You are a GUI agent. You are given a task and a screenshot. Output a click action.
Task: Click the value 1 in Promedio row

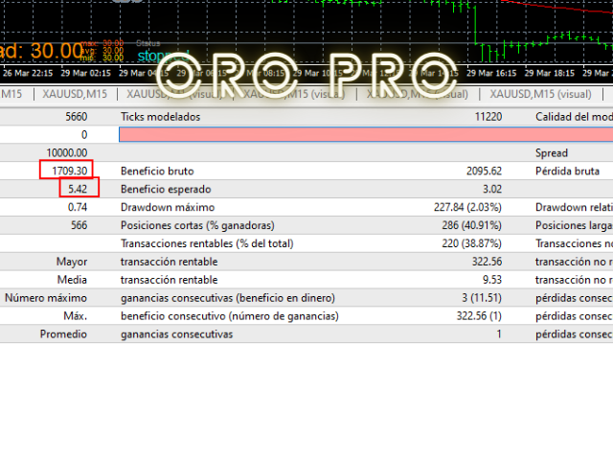499,334
